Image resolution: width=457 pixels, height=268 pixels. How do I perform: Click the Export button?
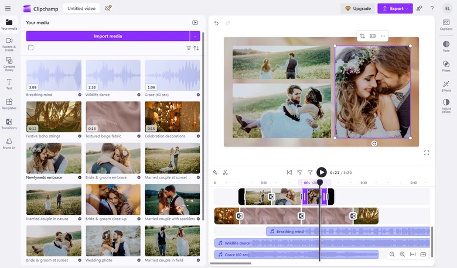point(395,8)
